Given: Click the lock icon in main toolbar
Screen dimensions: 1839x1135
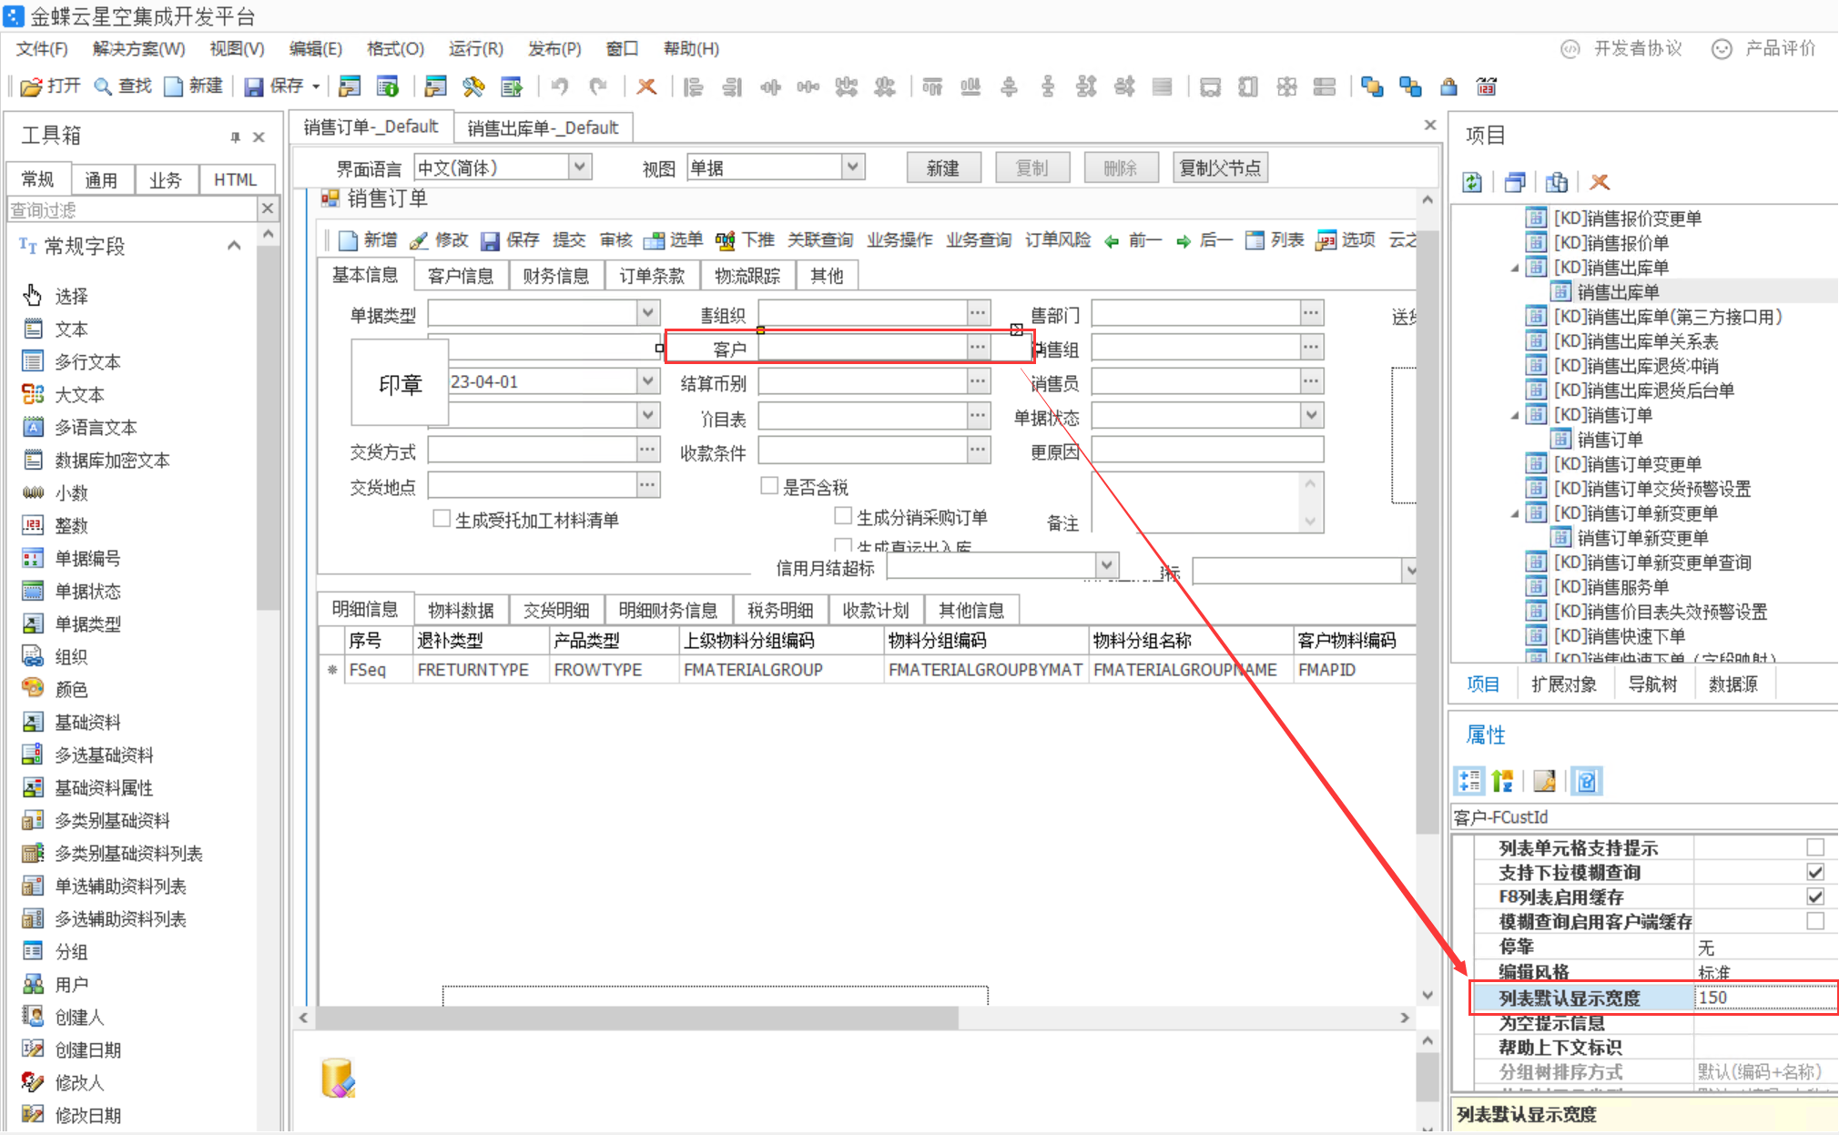Looking at the screenshot, I should 1448,86.
